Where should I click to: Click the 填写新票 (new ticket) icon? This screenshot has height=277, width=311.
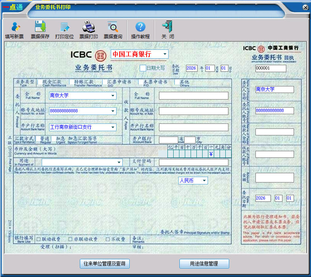(14, 30)
